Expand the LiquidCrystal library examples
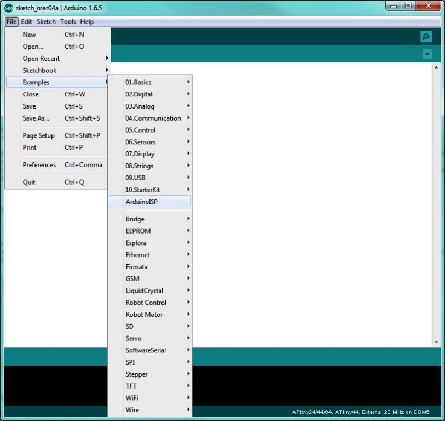Image resolution: width=445 pixels, height=421 pixels. point(150,291)
